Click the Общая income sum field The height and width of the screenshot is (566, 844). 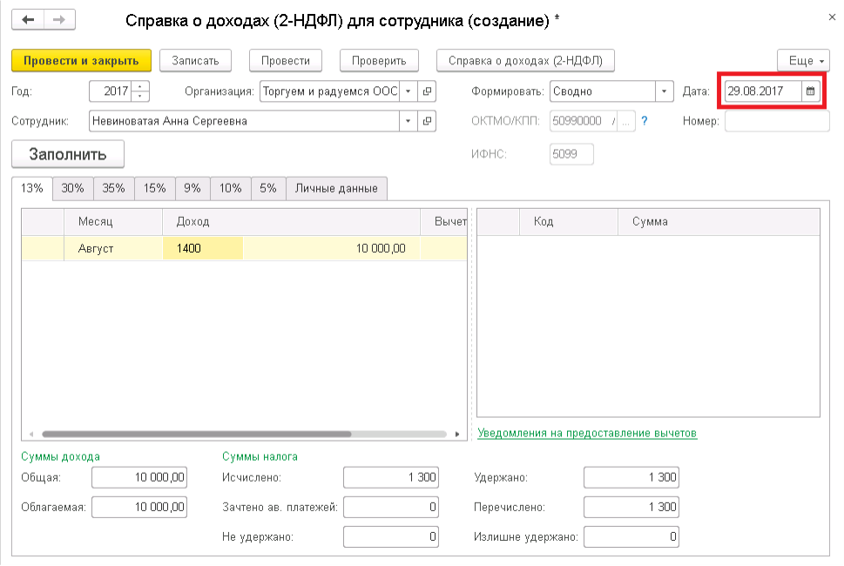[139, 477]
